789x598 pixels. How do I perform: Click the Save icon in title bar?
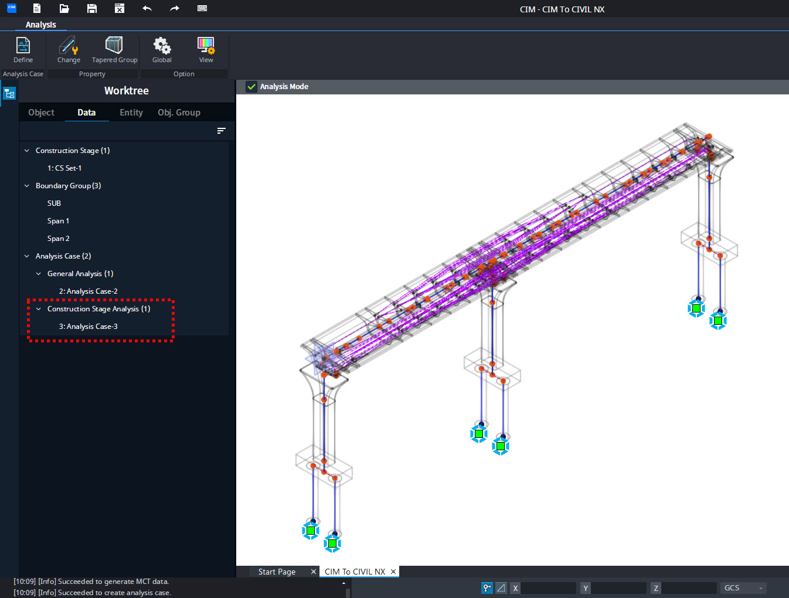91,8
